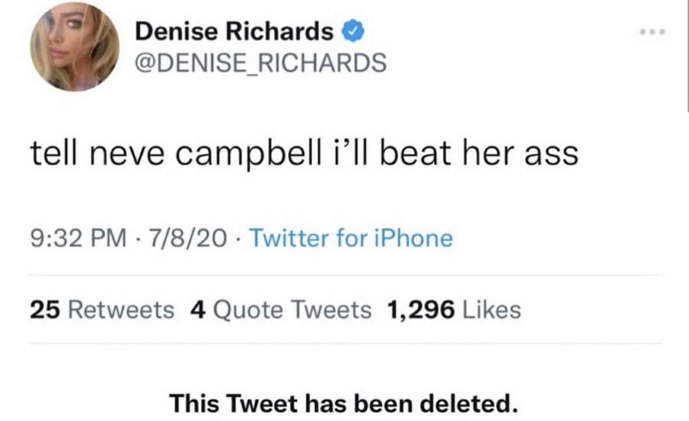Click the like count number 1,296
The width and height of the screenshot is (689, 421).
420,309
